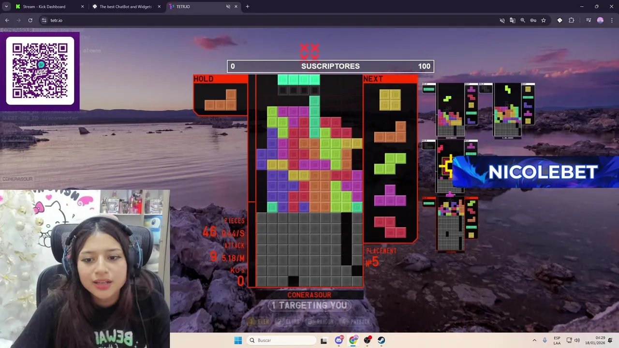Click the Yape QR code
619x348 pixels.
[40, 71]
